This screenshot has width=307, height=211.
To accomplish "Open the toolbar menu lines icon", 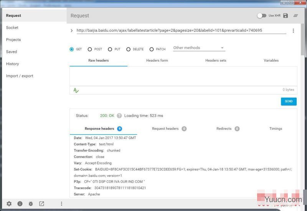I will click(x=295, y=16).
